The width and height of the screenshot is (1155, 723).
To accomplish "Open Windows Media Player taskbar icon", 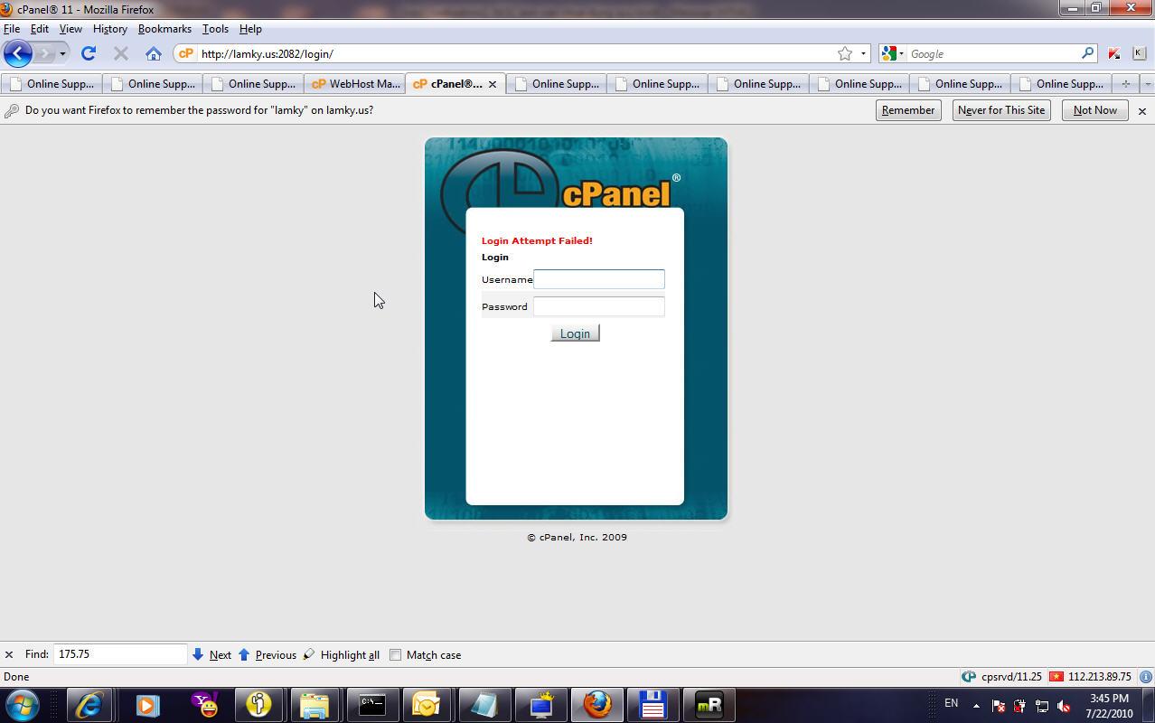I will [x=147, y=705].
